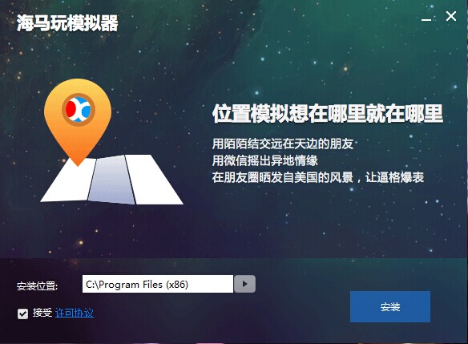This screenshot has width=468, height=344.
Task: Click the 海马玩模拟器 window title
Action: click(67, 23)
